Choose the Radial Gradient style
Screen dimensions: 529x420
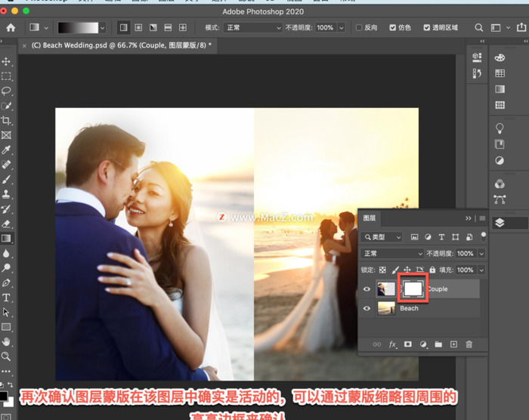point(138,28)
